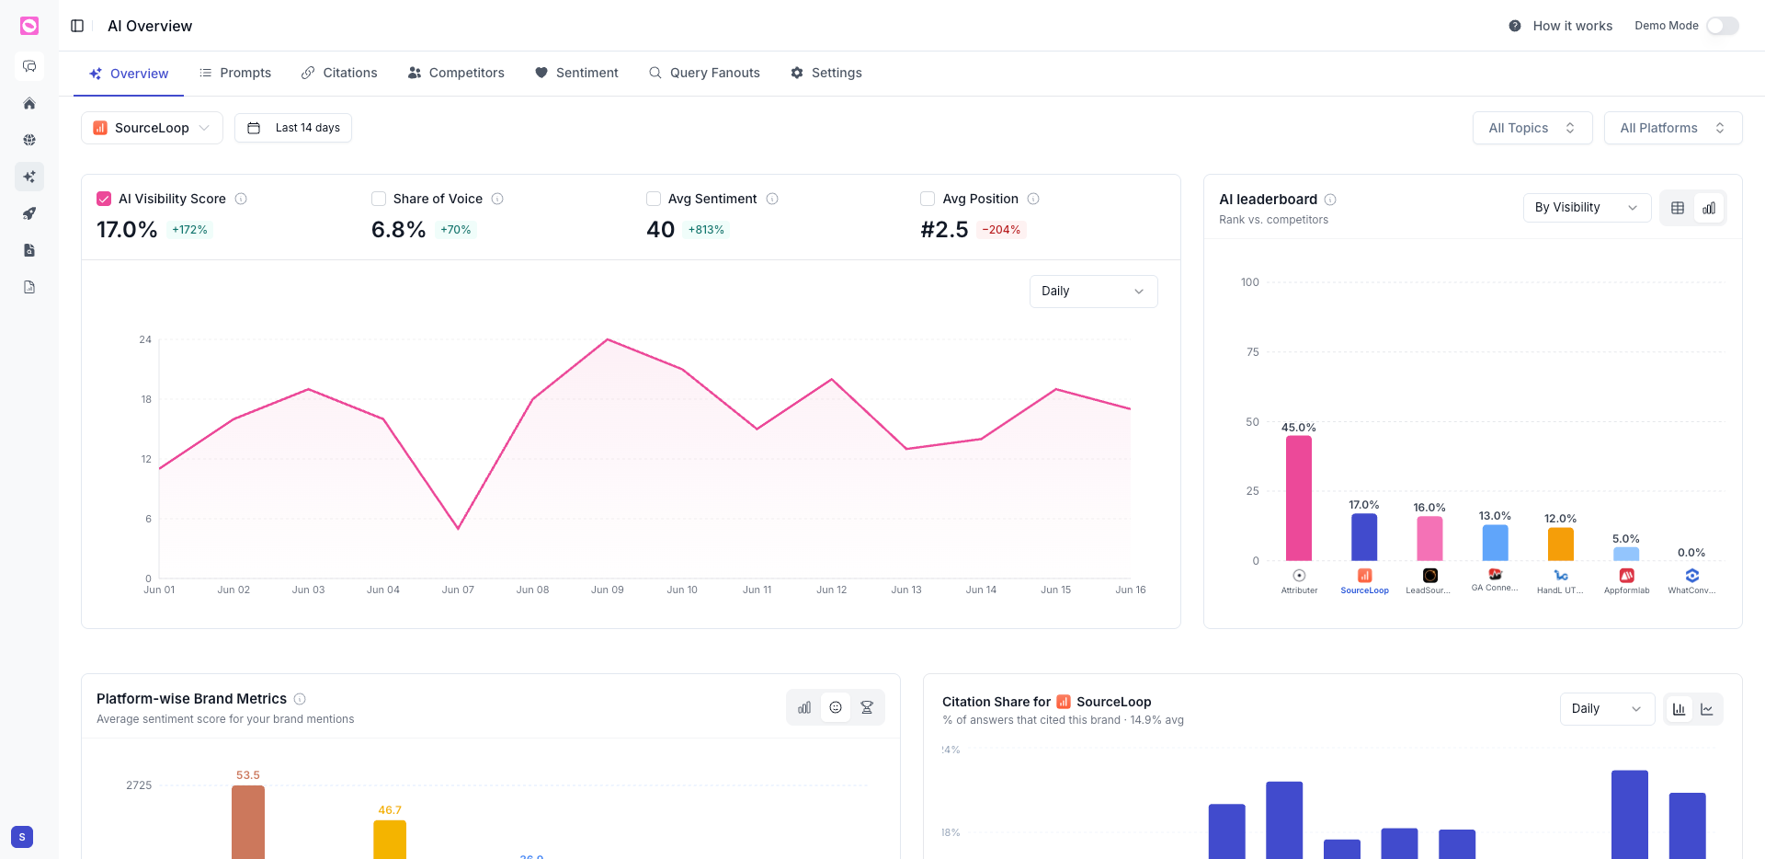The image size is (1765, 859).
Task: Select the AI sparkle icon in sidebar
Action: pyautogui.click(x=29, y=177)
